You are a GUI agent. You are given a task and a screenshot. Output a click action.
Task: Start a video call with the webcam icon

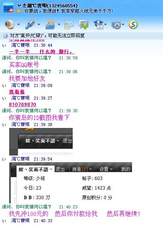point(10,25)
